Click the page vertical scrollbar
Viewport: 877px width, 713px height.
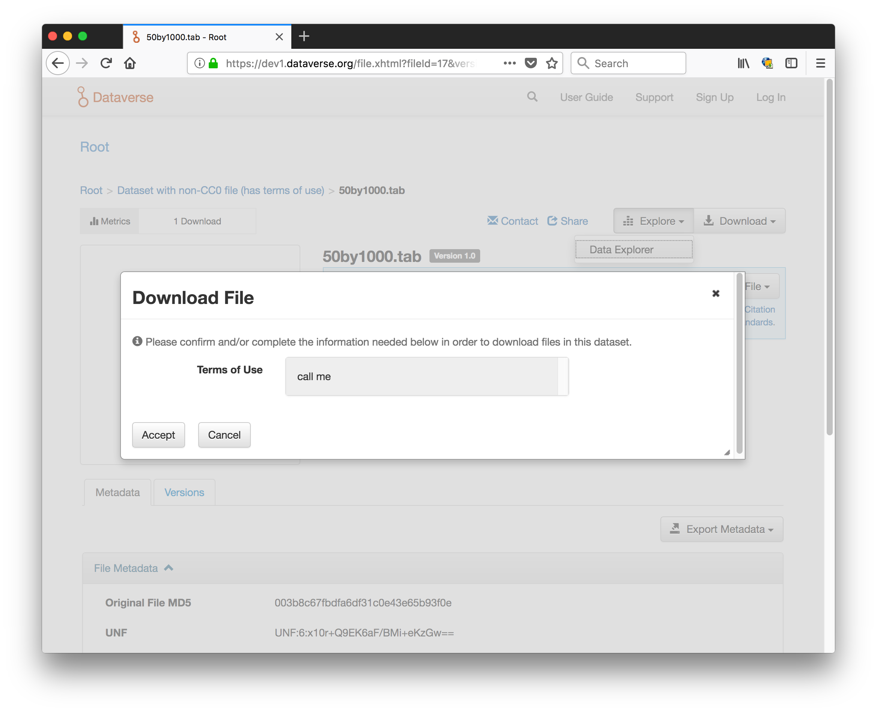point(829,257)
